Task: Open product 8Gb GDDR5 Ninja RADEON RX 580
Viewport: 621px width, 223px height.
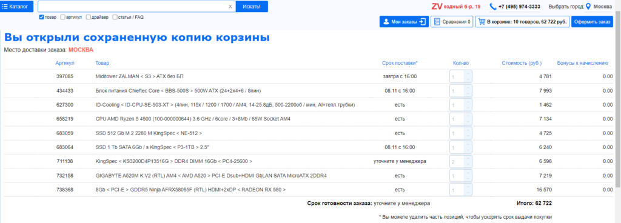Action: (x=190, y=190)
